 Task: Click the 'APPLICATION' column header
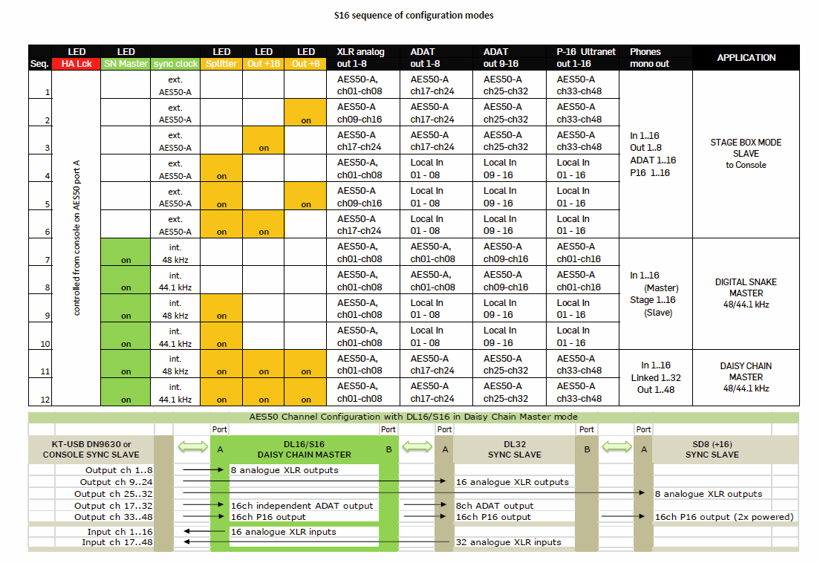pyautogui.click(x=746, y=57)
